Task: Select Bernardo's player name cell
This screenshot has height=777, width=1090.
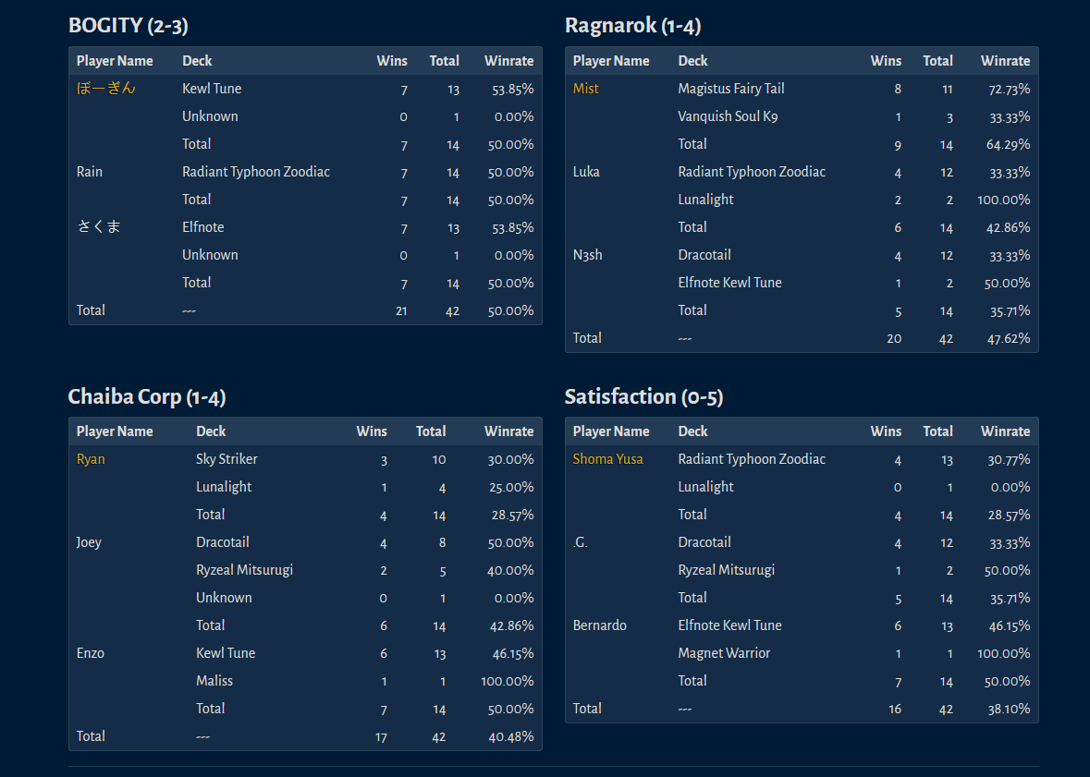Action: 599,625
